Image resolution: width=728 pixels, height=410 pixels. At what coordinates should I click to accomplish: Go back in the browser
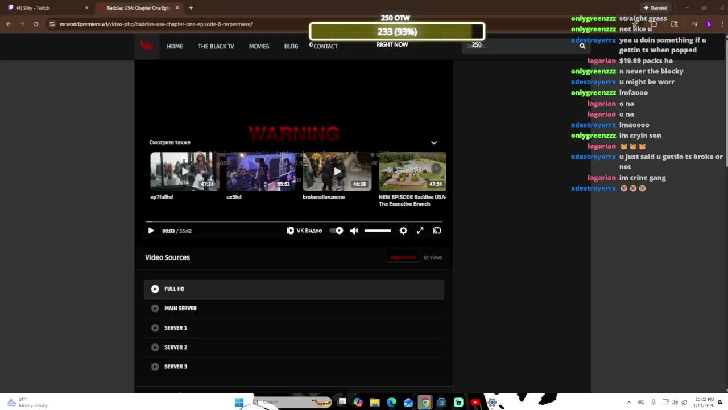[x=8, y=24]
